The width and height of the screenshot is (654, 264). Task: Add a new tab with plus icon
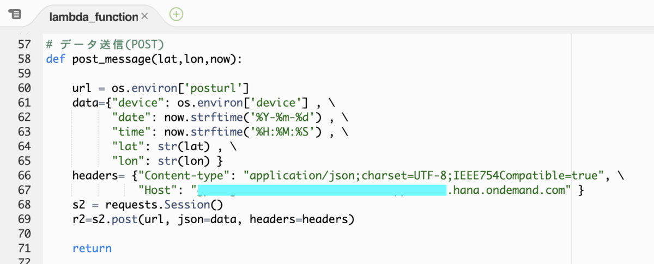[x=176, y=15]
